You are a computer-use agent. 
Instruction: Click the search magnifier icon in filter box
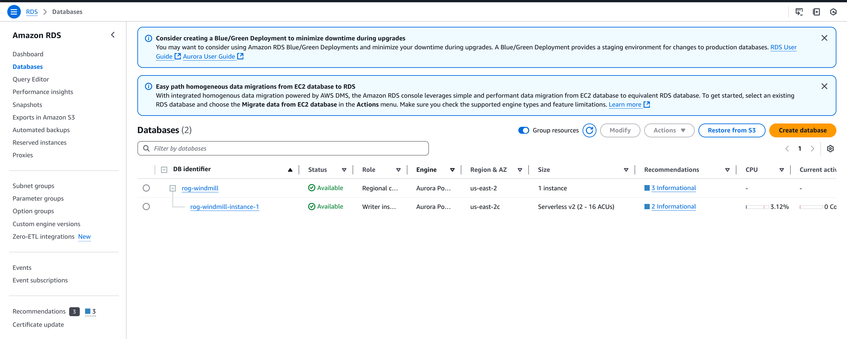click(146, 148)
